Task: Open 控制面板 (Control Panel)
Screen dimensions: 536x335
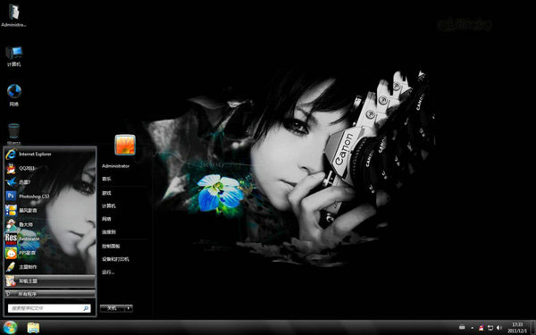Action: (x=111, y=247)
